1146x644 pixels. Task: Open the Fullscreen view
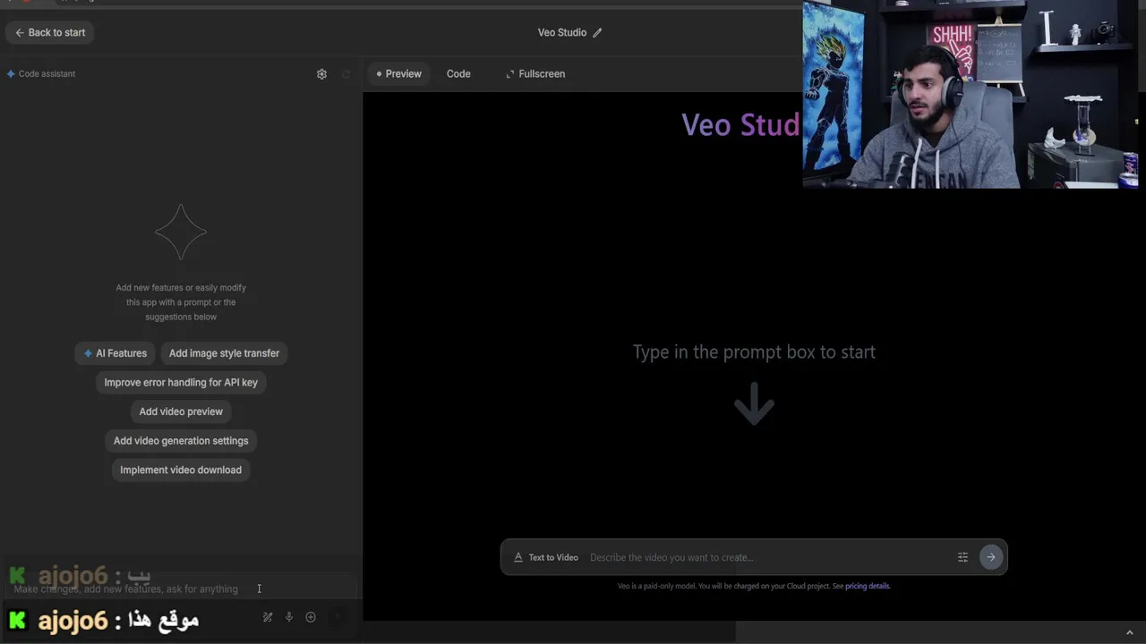tap(535, 74)
